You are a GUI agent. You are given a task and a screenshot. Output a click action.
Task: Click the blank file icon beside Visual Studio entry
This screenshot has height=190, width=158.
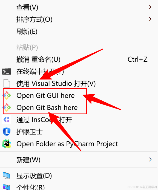pyautogui.click(x=7, y=83)
